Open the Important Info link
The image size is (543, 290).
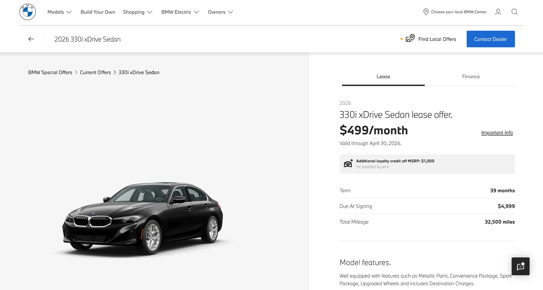click(497, 133)
